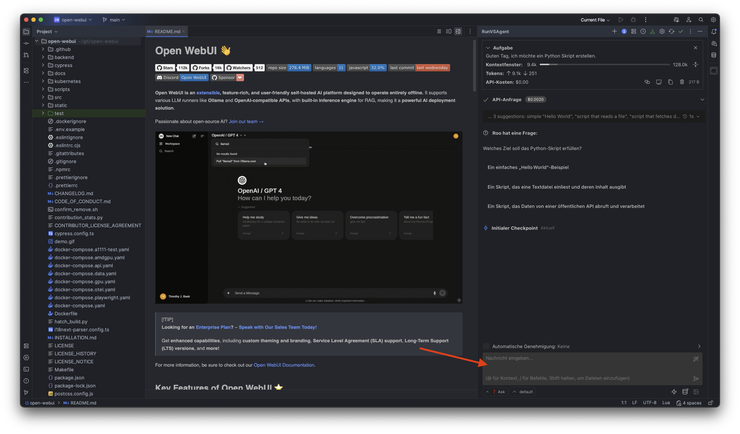Close the Aufgabe task with X

coord(696,48)
